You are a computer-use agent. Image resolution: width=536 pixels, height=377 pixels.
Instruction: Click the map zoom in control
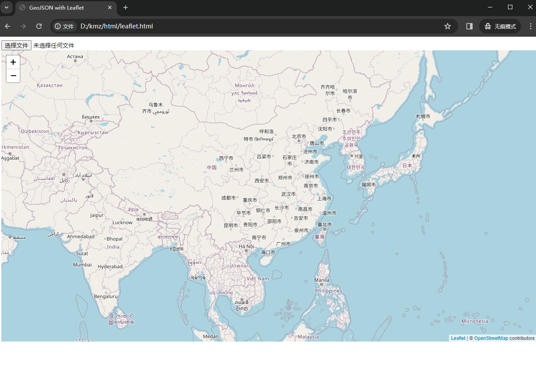click(x=13, y=63)
